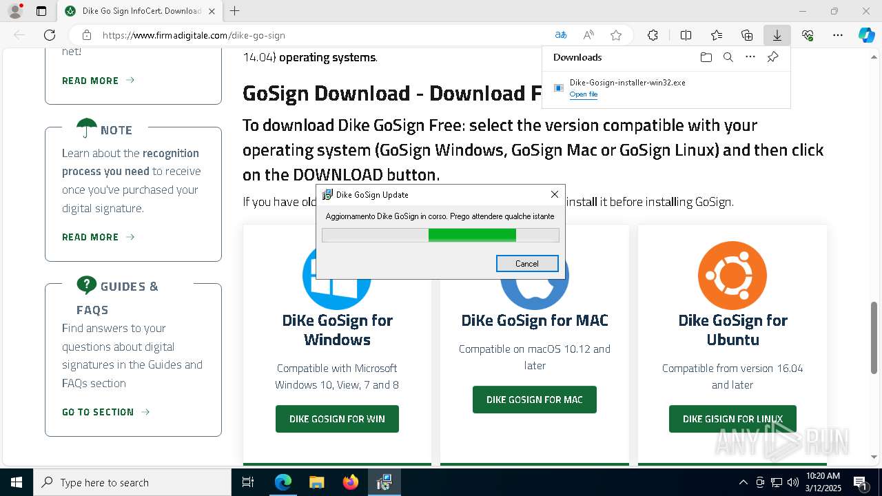Open the volume control tray icon
This screenshot has height=496, width=882.
tap(792, 482)
